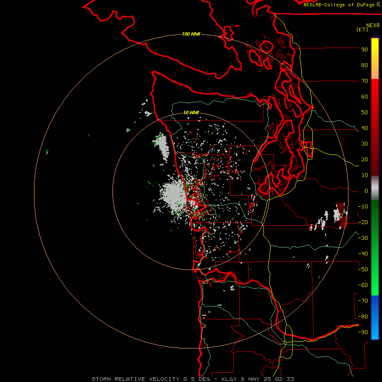
Task: Click the 100 NMI range ring label
Action: (191, 34)
